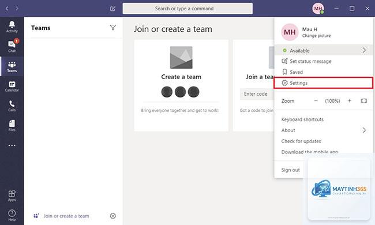Screen dimensions: 375x225
Task: Open the Files section
Action: [12, 126]
